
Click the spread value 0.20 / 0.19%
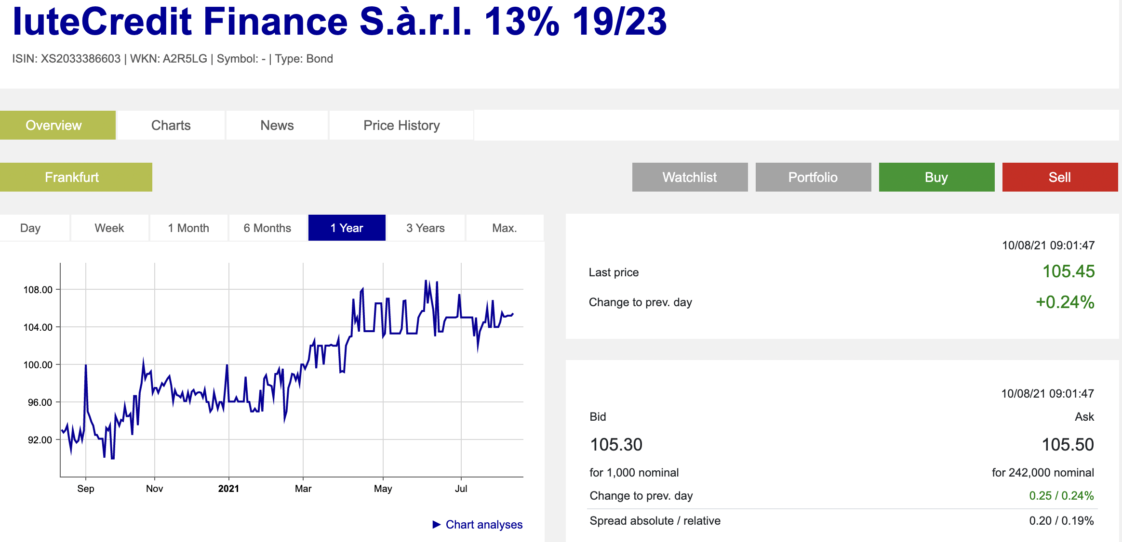[1061, 521]
